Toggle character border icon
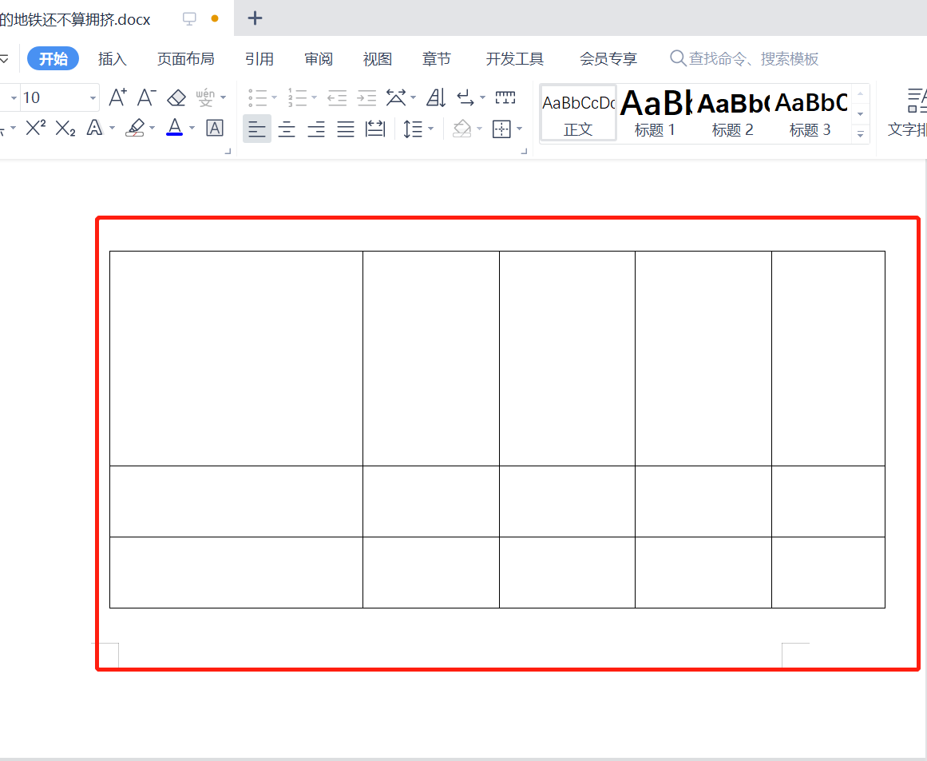This screenshot has width=927, height=761. [x=215, y=128]
